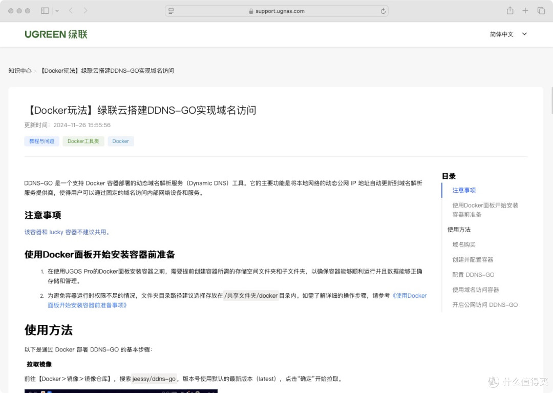Viewport: 553px width, 393px height.
Task: Click the UGREEN 绿联 logo
Action: pyautogui.click(x=56, y=34)
